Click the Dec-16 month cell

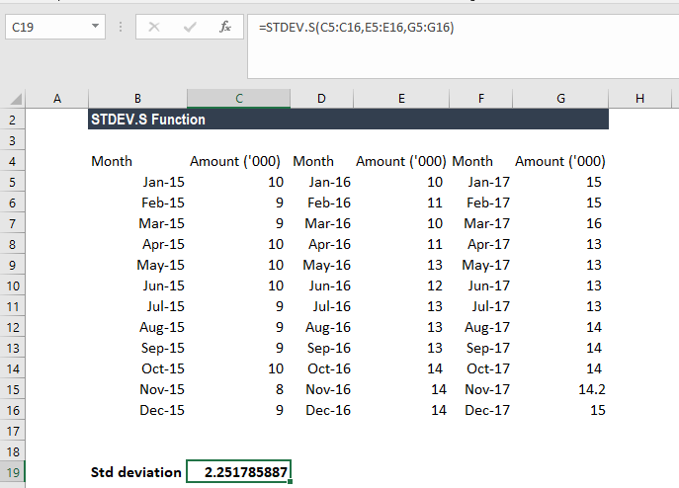click(322, 410)
